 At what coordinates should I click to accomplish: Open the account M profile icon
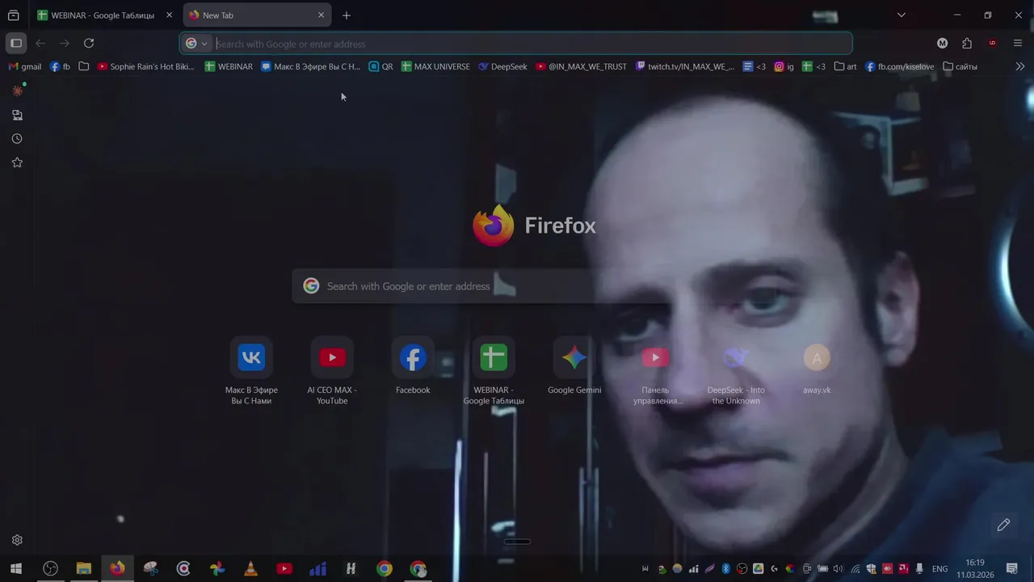coord(942,44)
